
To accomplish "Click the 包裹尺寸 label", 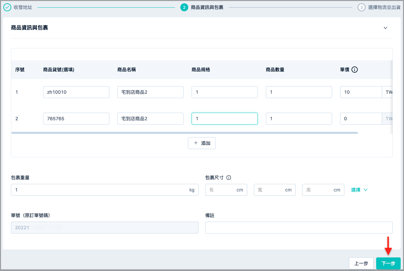I will tap(214, 178).
